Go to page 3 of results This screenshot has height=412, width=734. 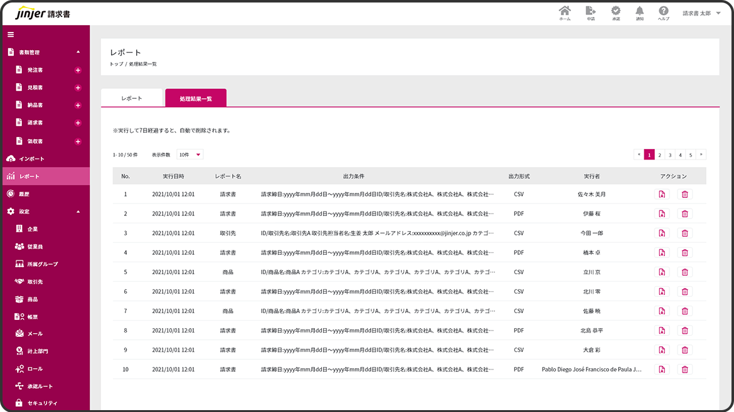(670, 155)
